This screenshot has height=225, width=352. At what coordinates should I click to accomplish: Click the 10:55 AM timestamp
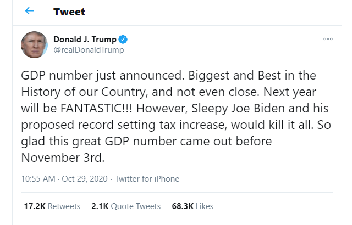coord(38,179)
